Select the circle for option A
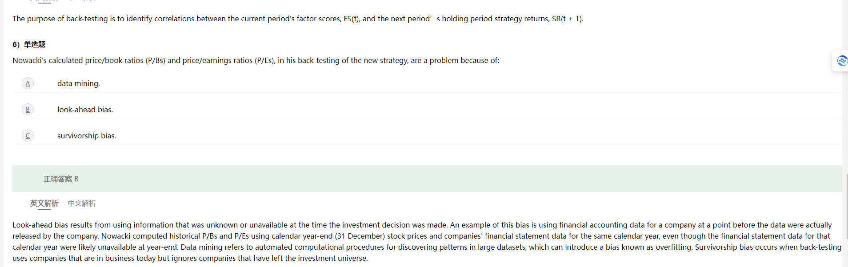 28,83
